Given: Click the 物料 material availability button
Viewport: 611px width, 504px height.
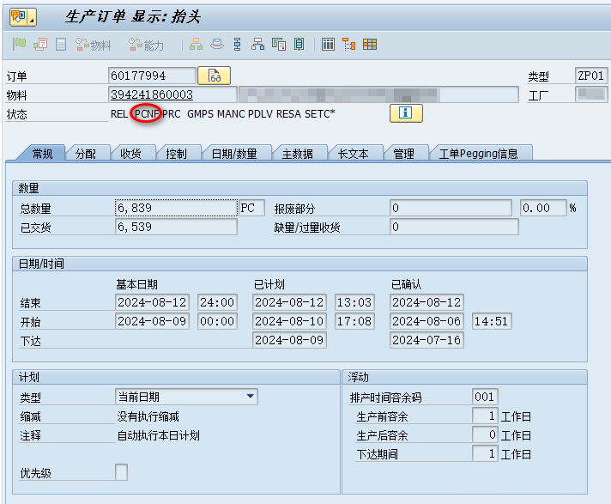Looking at the screenshot, I should (x=93, y=45).
